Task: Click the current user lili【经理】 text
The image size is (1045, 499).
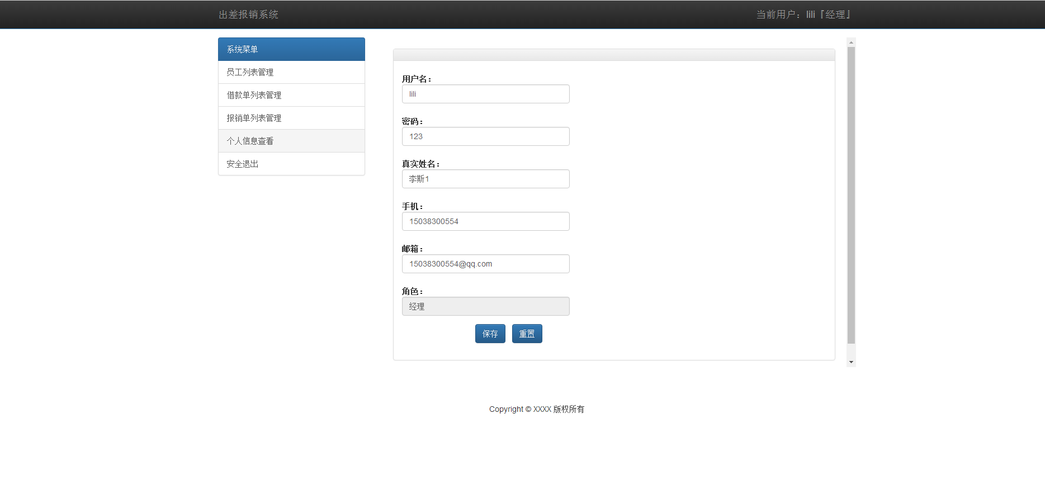Action: (803, 15)
